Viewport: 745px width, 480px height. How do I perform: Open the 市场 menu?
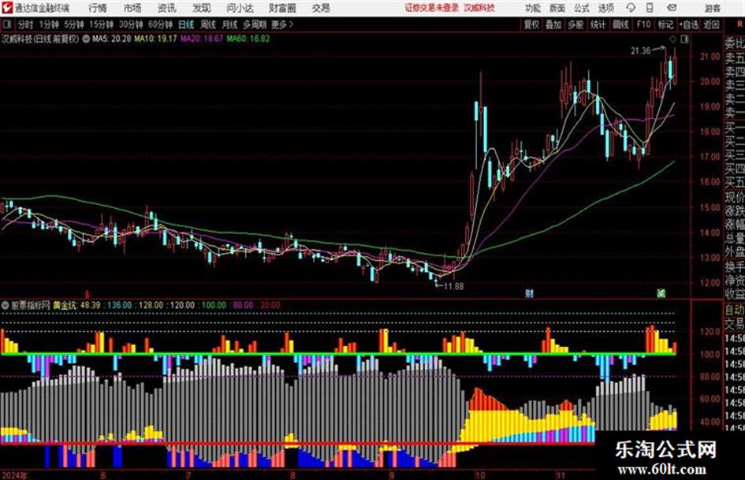(x=132, y=8)
